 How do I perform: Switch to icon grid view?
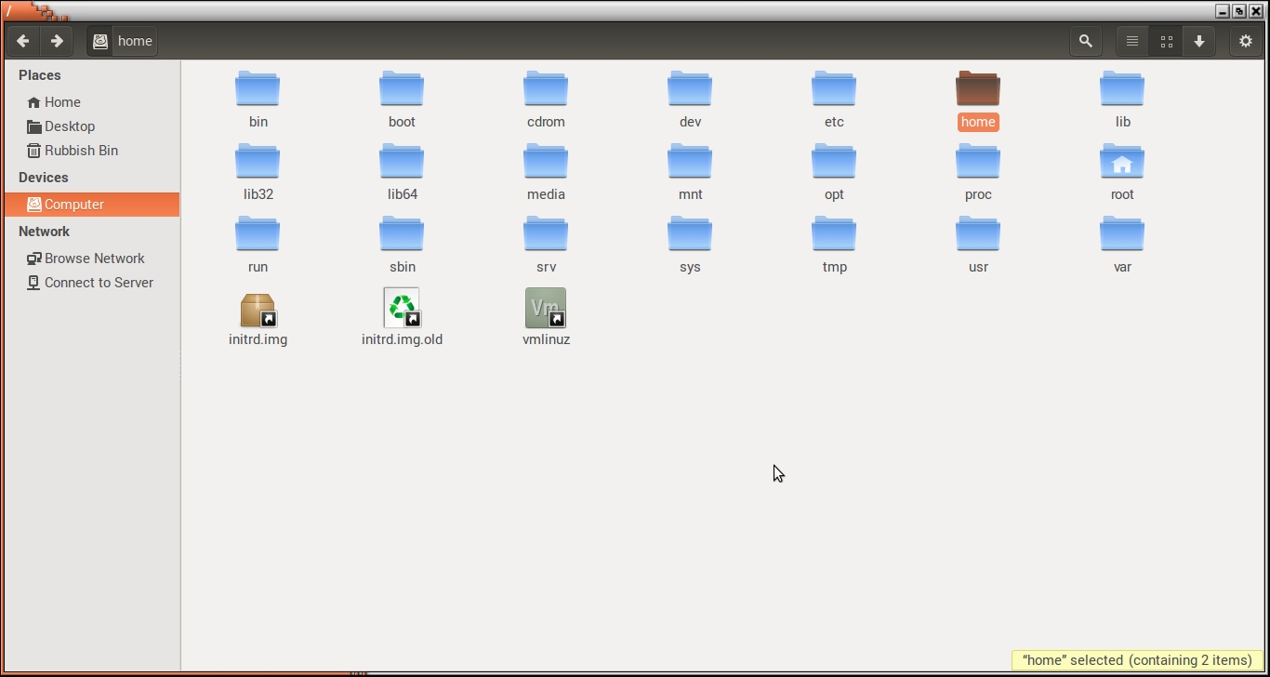pyautogui.click(x=1166, y=41)
